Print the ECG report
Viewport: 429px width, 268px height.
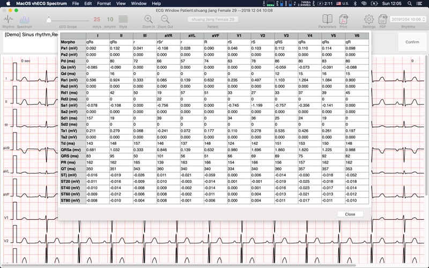pyautogui.click(x=344, y=19)
